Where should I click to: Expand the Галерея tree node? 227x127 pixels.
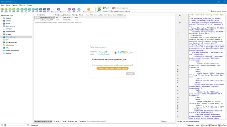2,21
